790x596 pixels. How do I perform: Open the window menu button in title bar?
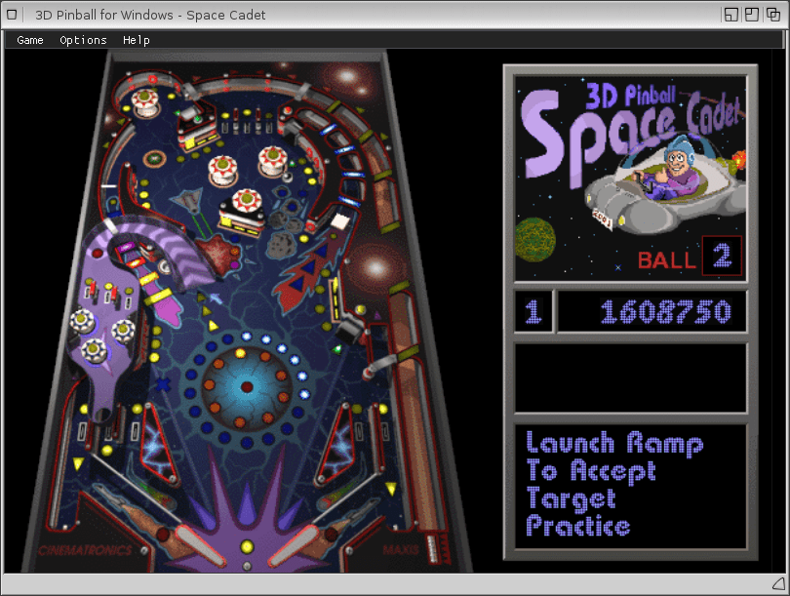13,15
